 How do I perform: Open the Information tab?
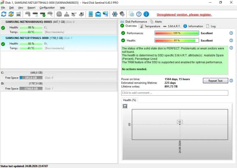click(x=193, y=26)
